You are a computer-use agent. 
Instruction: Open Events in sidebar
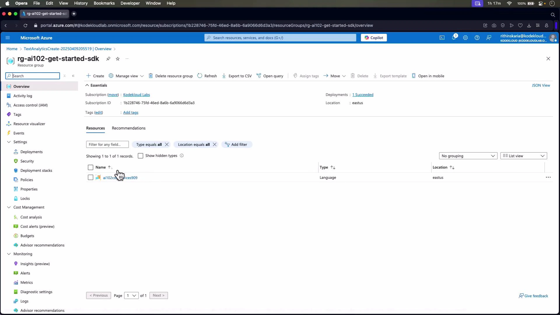click(19, 133)
